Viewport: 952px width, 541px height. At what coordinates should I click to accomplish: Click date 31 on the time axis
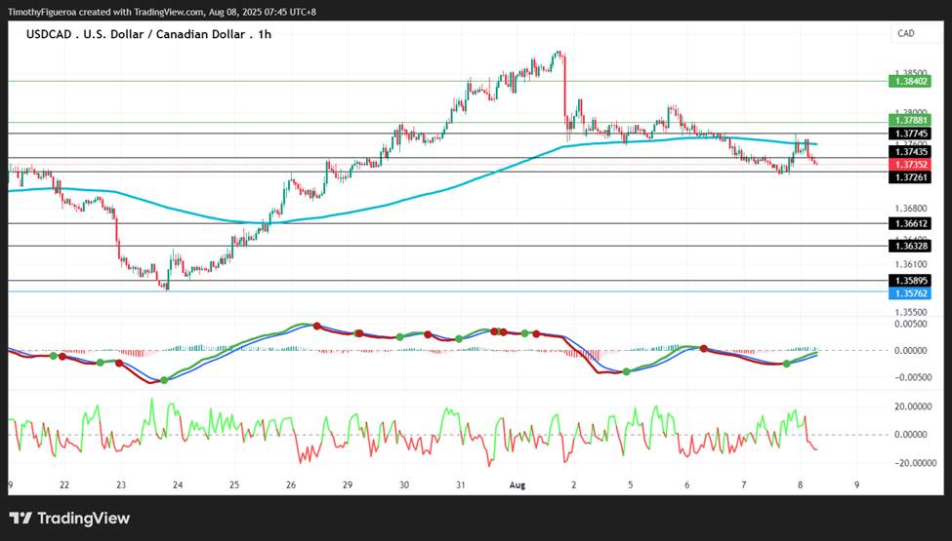461,485
